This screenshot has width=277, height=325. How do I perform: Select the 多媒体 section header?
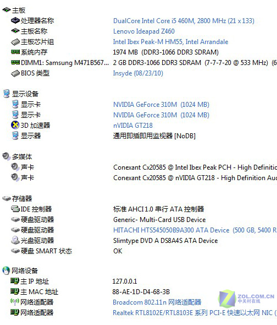22,156
